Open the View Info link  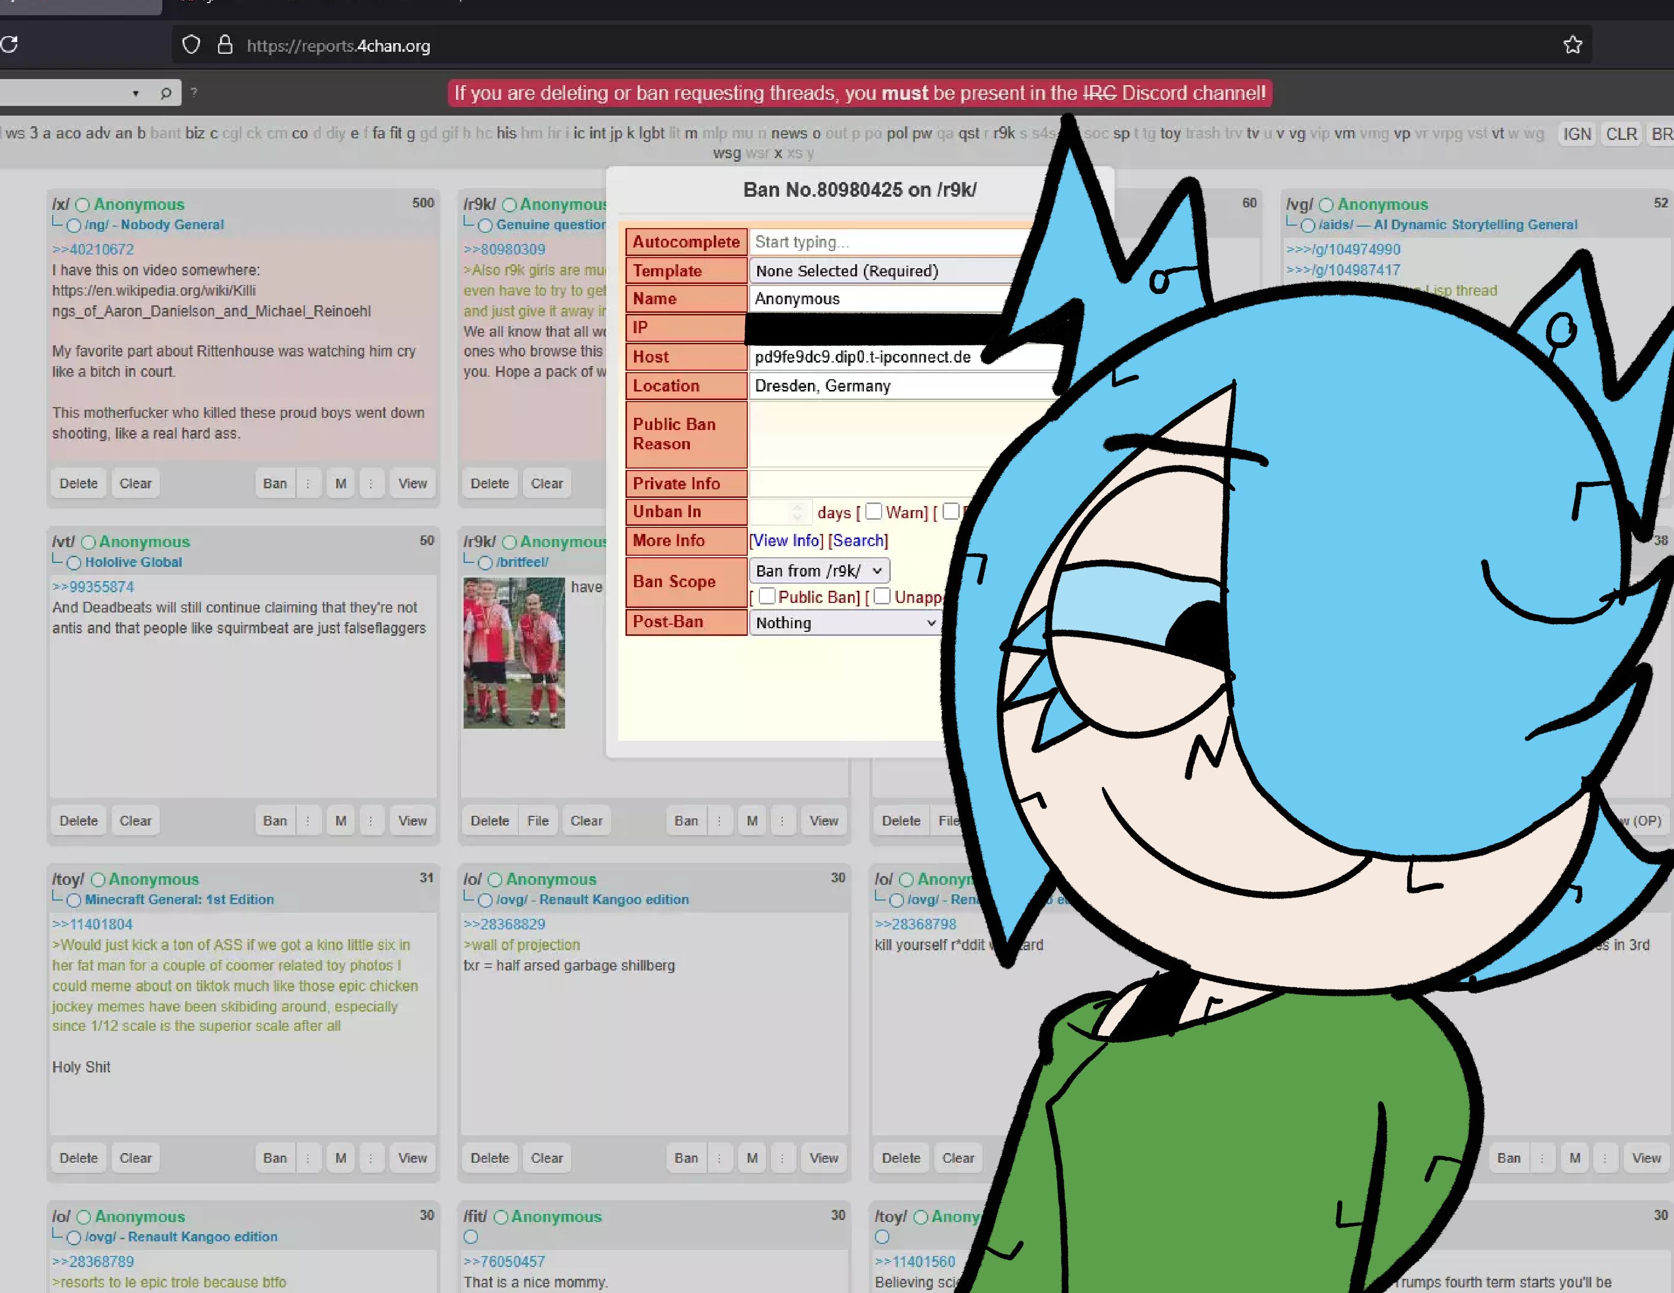tap(786, 541)
